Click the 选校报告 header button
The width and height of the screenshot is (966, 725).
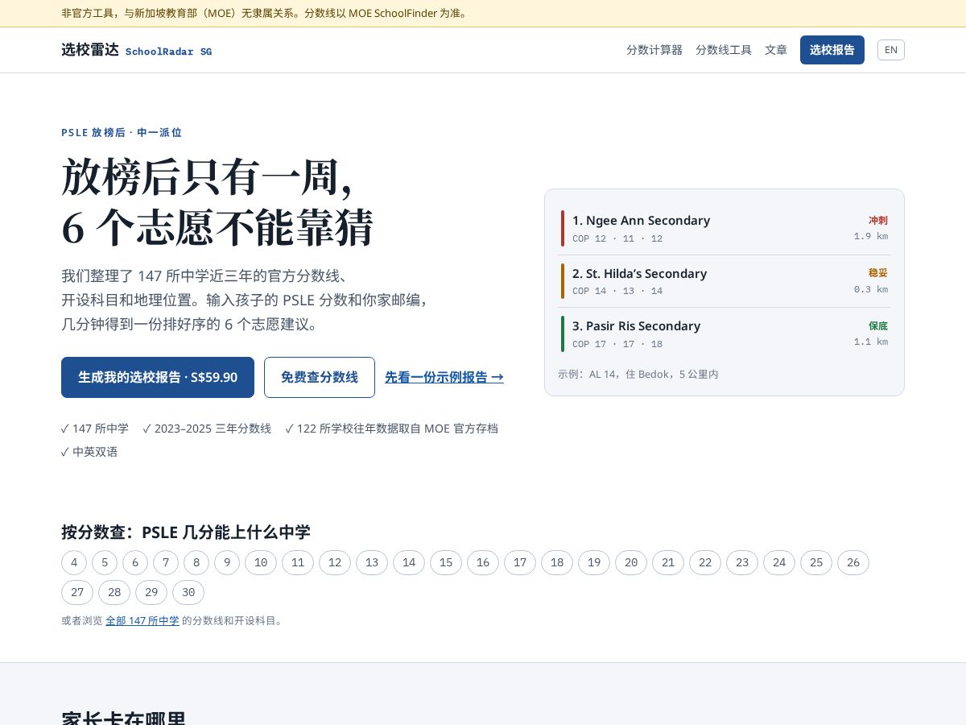point(832,50)
